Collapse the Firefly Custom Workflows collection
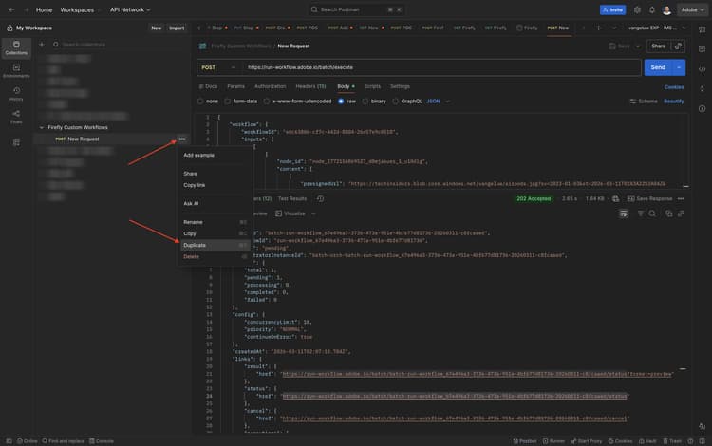 point(42,127)
